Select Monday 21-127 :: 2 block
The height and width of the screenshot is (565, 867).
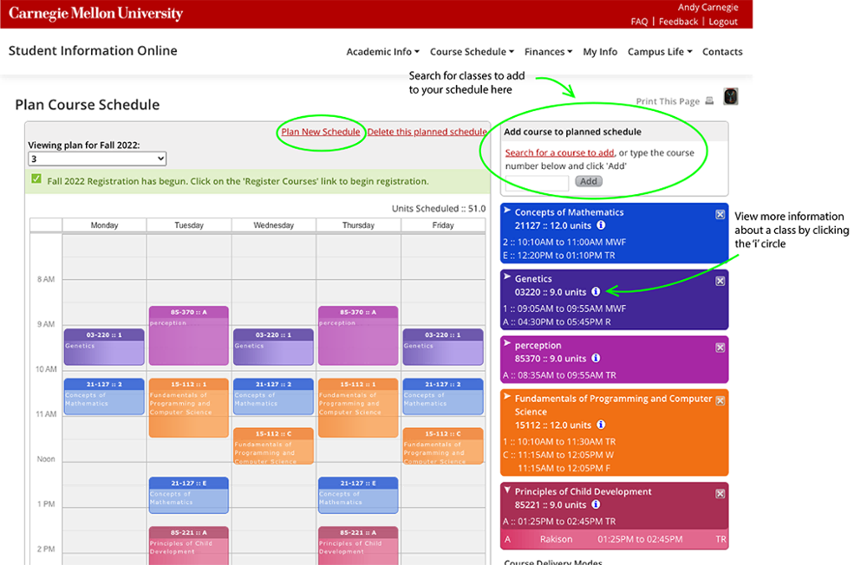coord(104,396)
